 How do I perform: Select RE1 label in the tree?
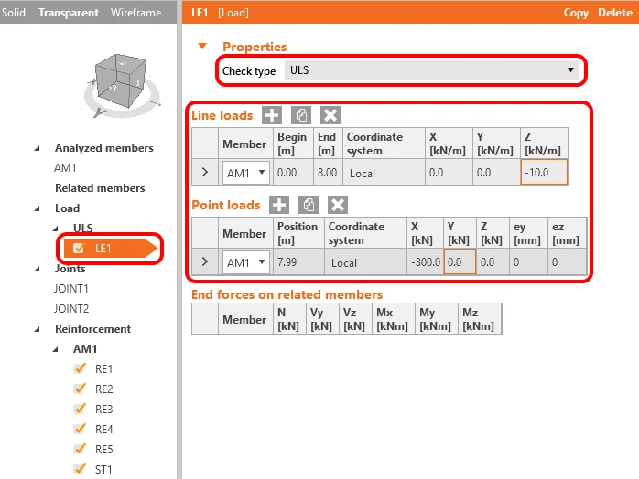tap(104, 369)
